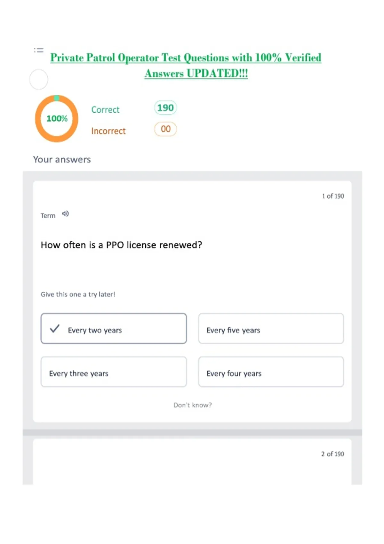Click the checkmark icon on selected answer
The width and height of the screenshot is (384, 544).
tap(55, 329)
